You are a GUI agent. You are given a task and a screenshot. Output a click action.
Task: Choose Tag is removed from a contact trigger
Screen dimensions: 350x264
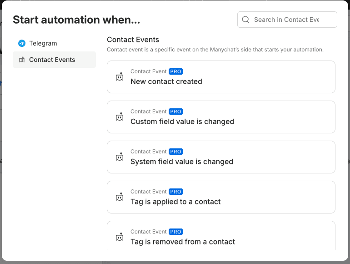tap(221, 235)
